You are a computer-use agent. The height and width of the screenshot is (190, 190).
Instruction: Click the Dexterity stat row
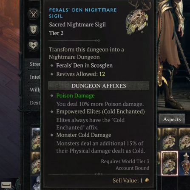34,102
